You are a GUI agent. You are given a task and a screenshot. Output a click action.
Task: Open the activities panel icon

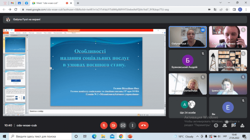click(x=242, y=125)
